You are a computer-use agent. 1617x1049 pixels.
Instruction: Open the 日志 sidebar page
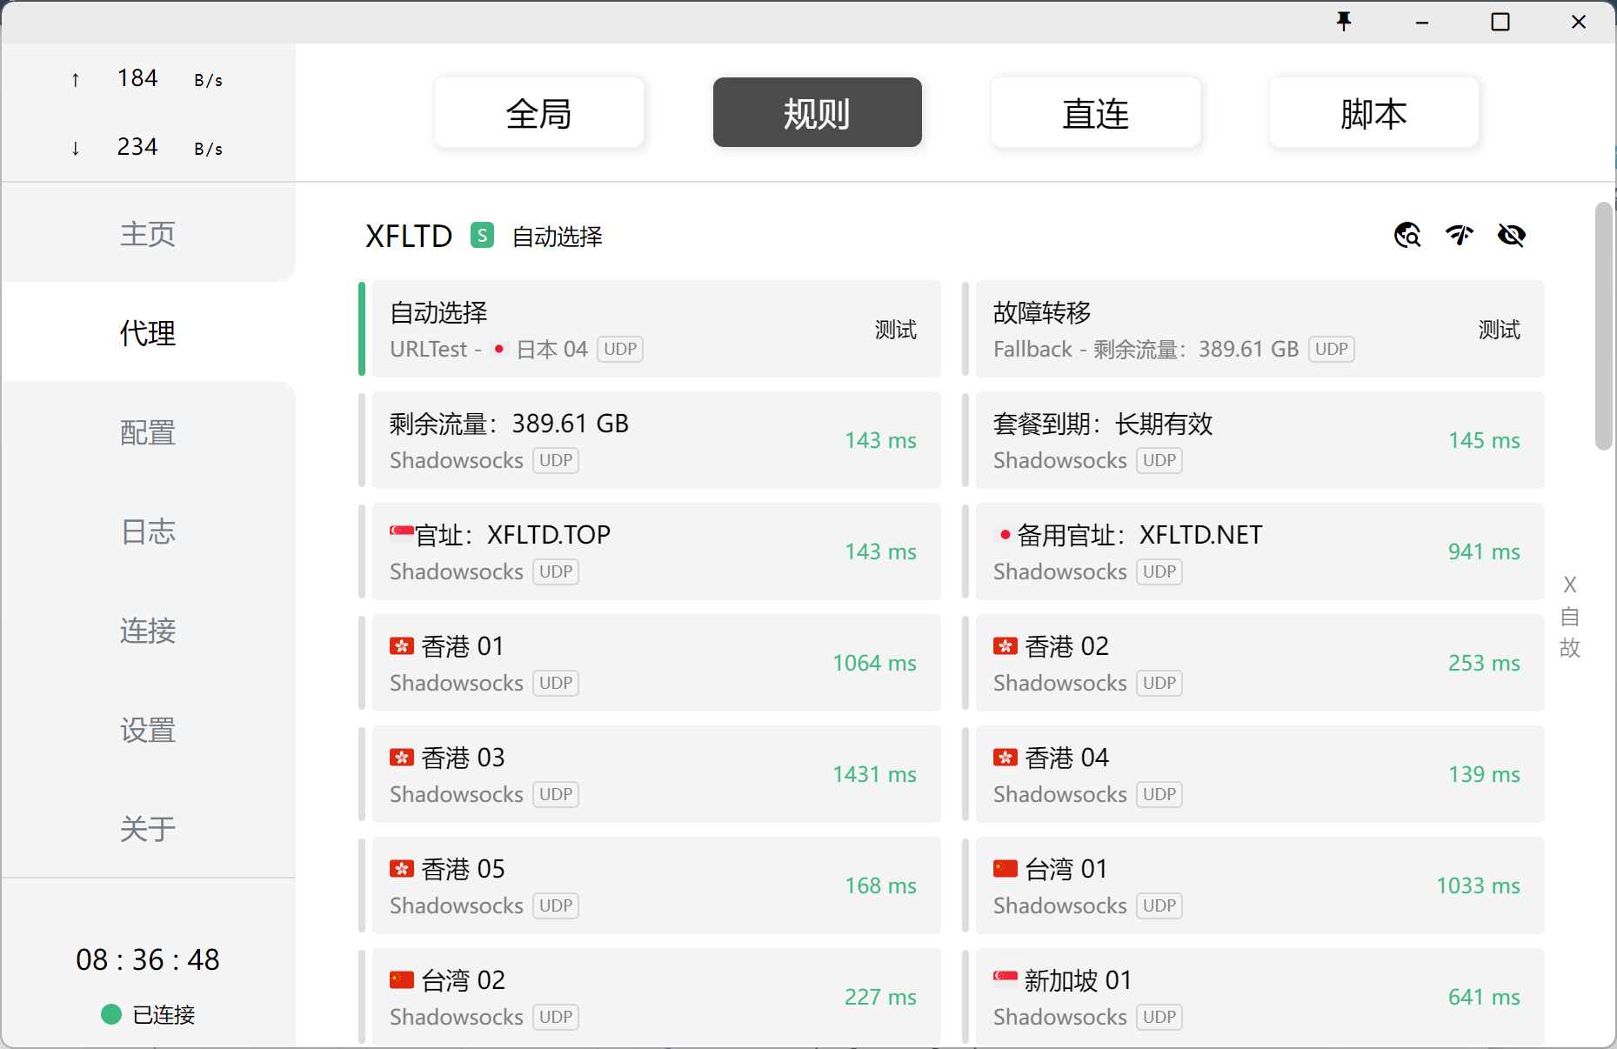(x=148, y=531)
